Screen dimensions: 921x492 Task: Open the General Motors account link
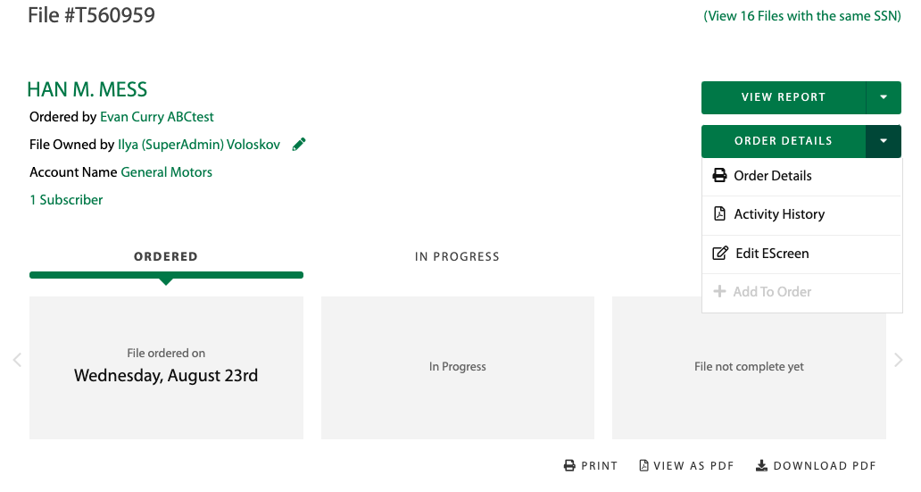[167, 172]
